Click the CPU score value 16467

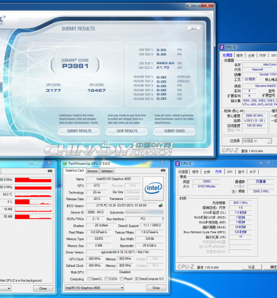pos(97,91)
